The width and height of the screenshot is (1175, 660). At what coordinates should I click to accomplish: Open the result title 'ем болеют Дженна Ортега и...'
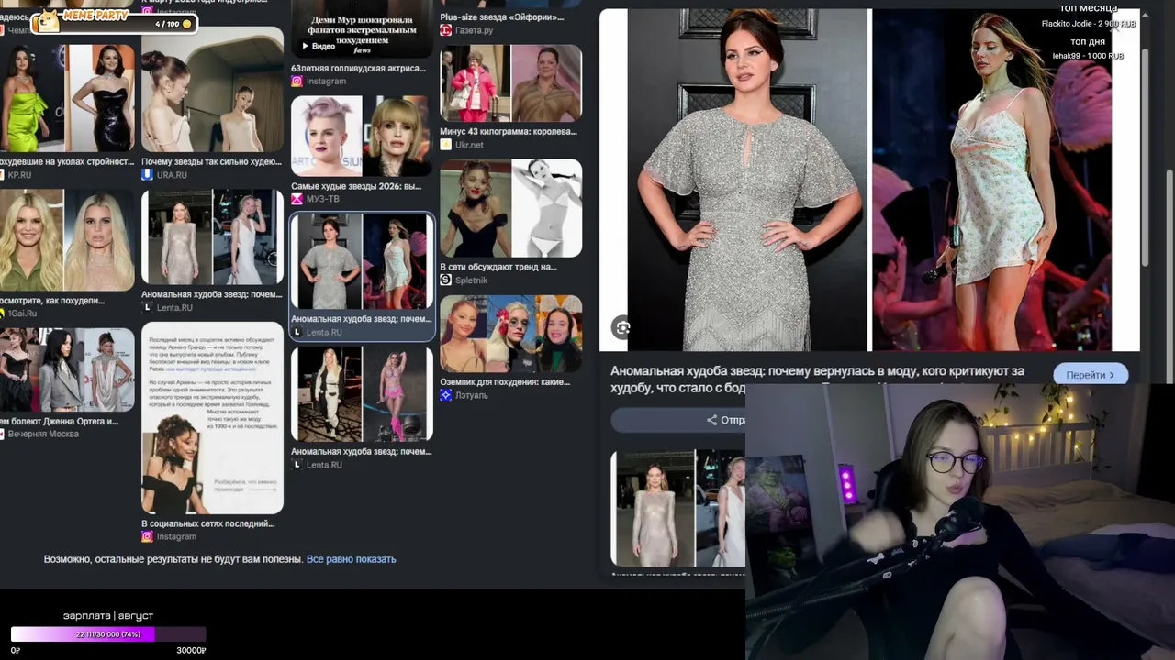[60, 421]
